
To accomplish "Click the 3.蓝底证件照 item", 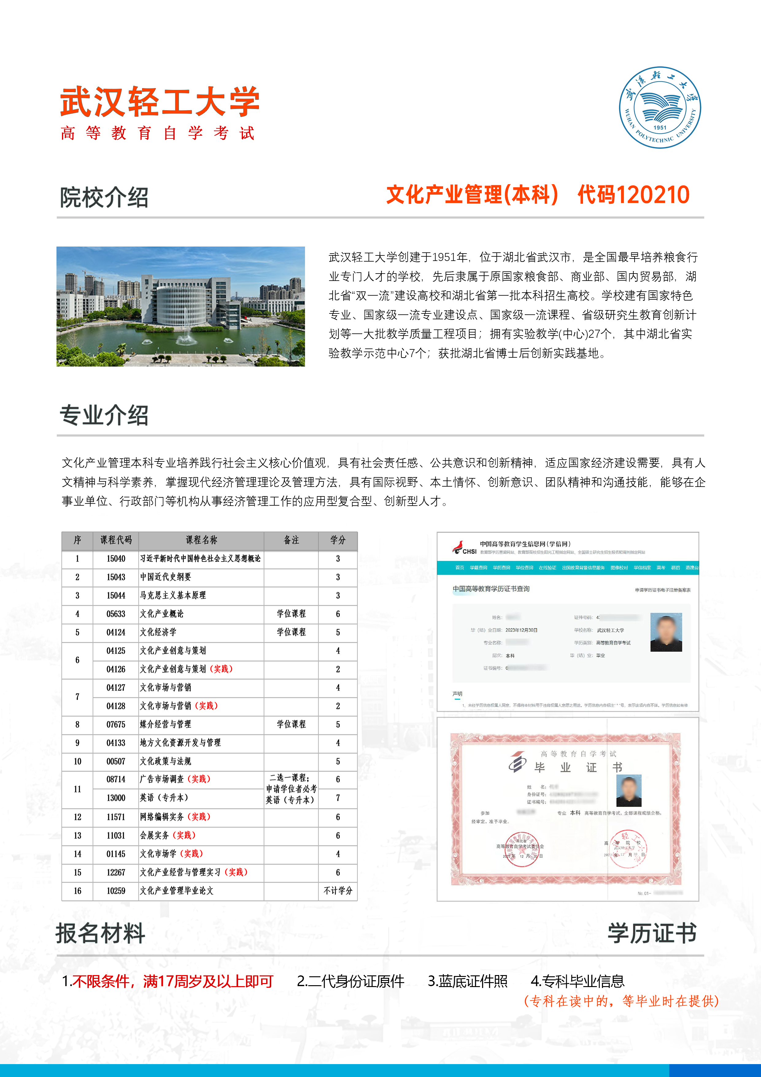I will coord(467,981).
